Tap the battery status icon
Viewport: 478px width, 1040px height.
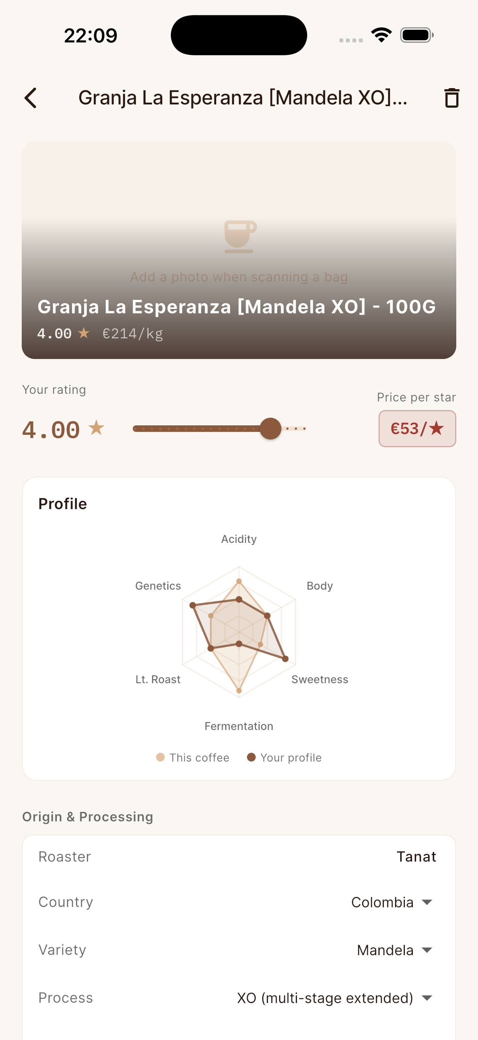pos(417,35)
